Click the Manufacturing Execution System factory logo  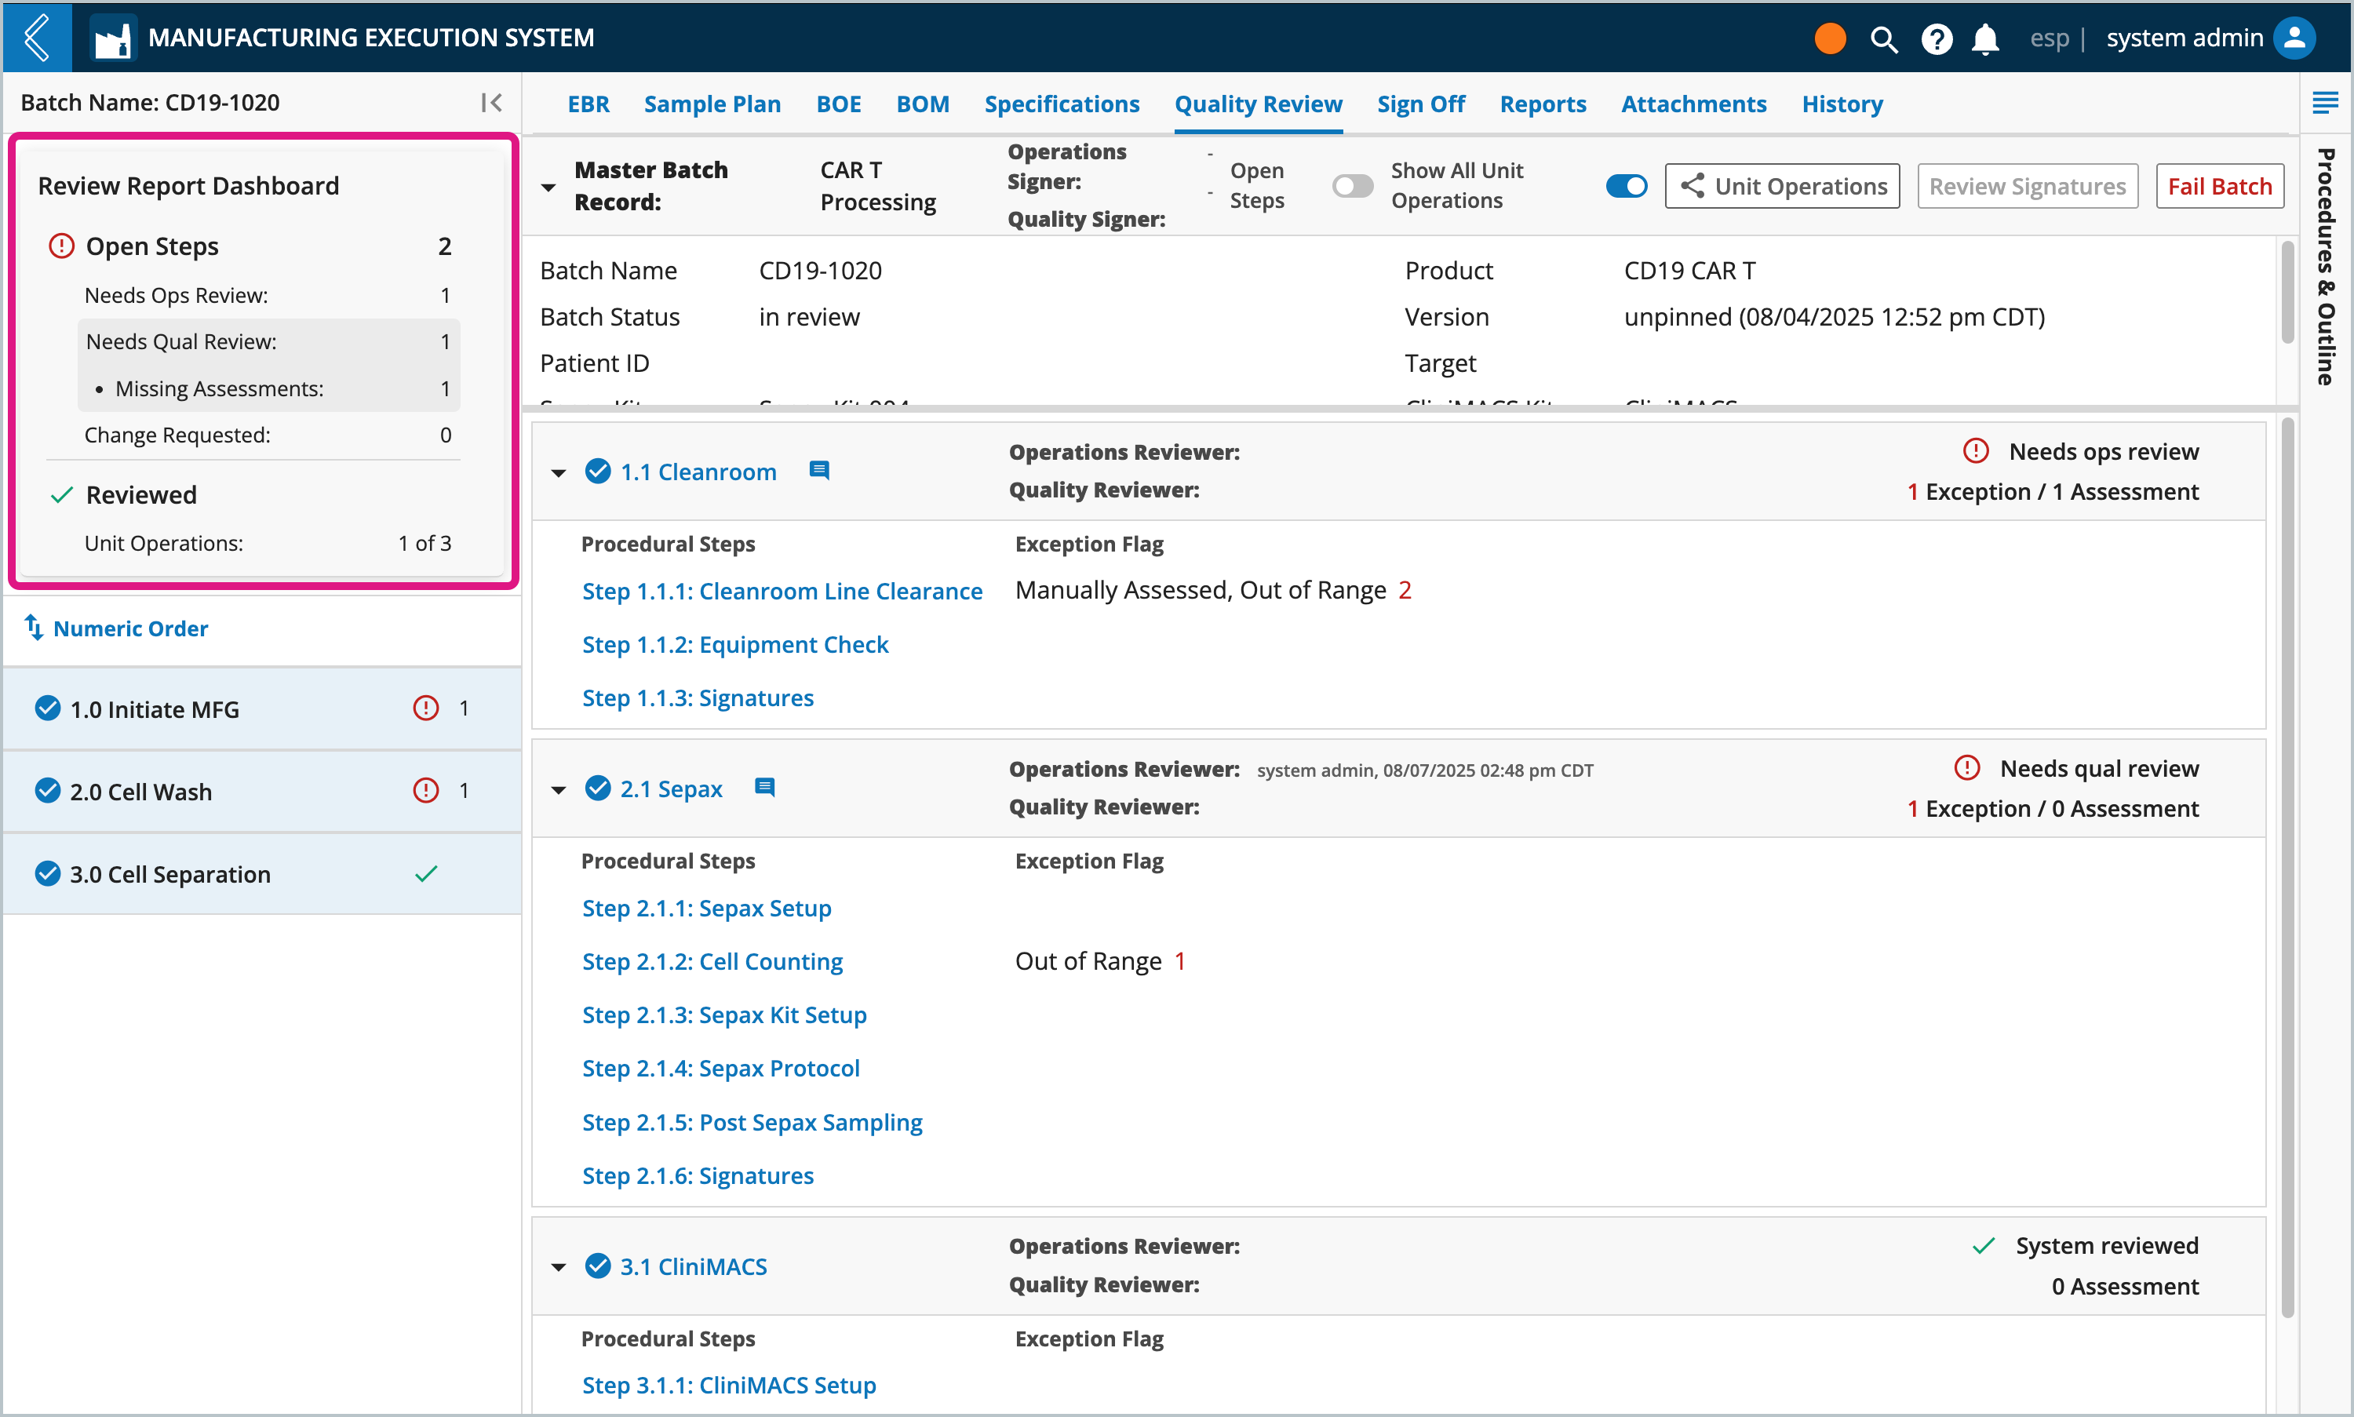click(x=114, y=38)
